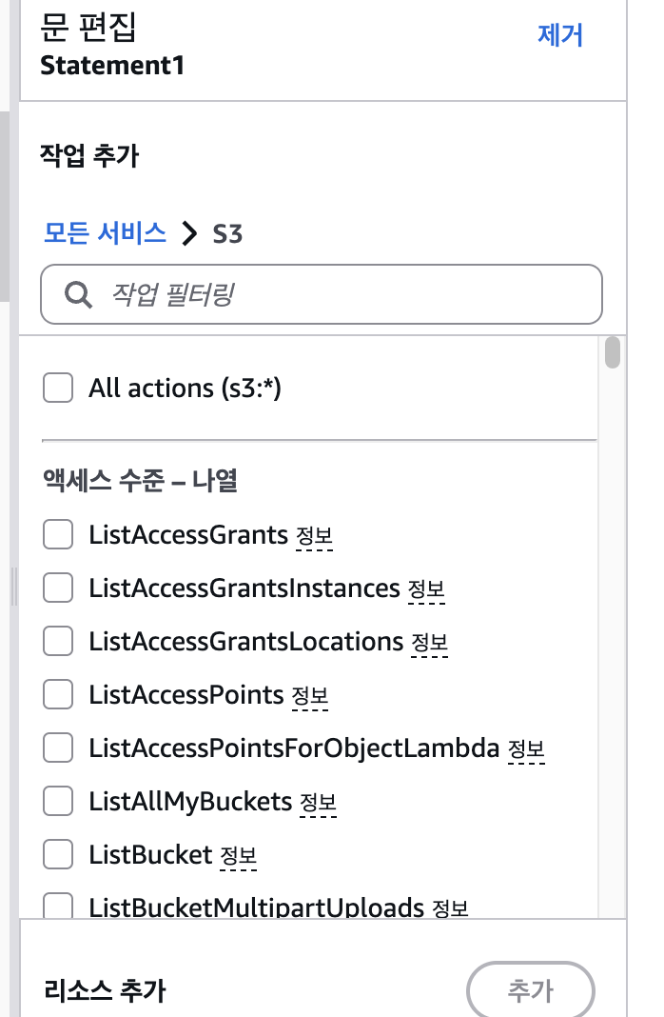
Task: Check the ListAccessPoints action
Action: click(x=58, y=695)
